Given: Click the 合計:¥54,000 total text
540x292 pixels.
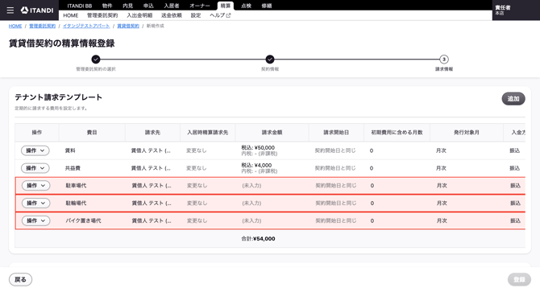Looking at the screenshot, I should 258,239.
